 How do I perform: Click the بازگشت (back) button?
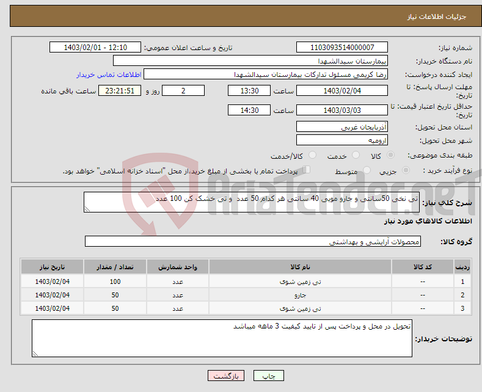226,376
